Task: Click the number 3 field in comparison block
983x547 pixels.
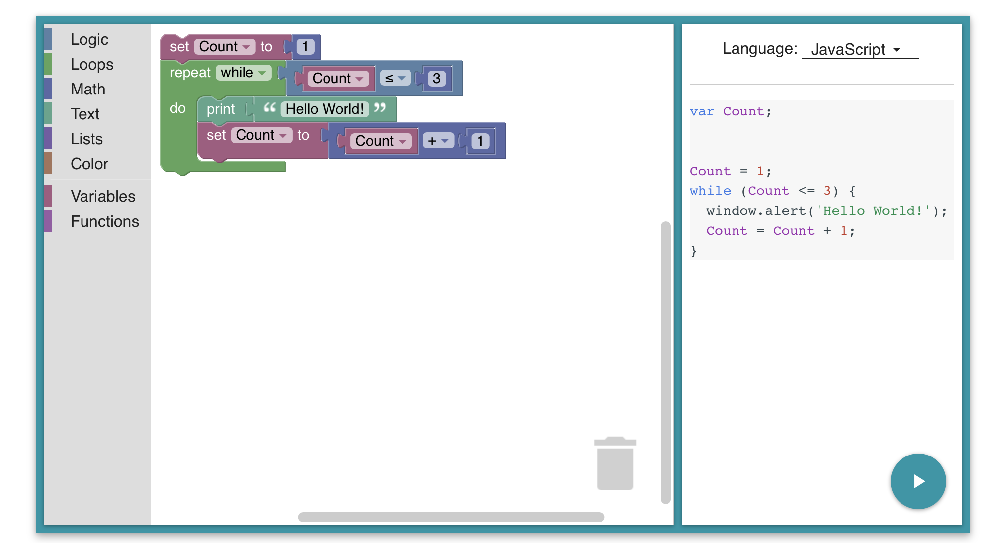Action: (x=436, y=78)
